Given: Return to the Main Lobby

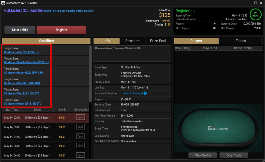Looking at the screenshot, I should [20, 30].
